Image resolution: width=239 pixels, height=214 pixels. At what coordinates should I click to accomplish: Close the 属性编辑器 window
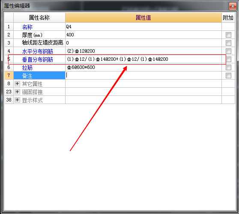233,6
